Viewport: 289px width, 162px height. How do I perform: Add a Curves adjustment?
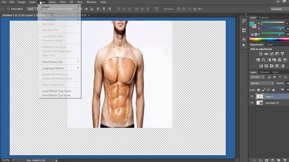click(x=271, y=54)
